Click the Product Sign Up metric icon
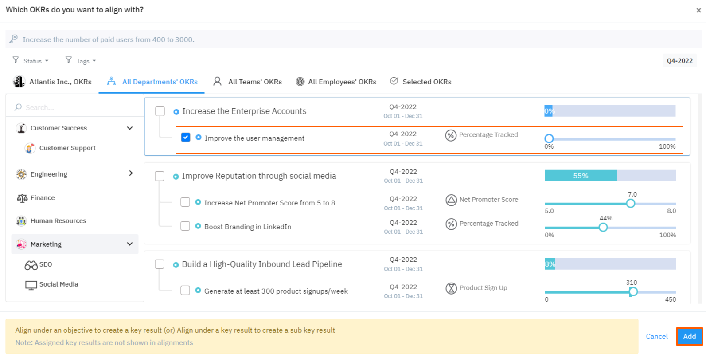This screenshot has width=706, height=354. 451,288
